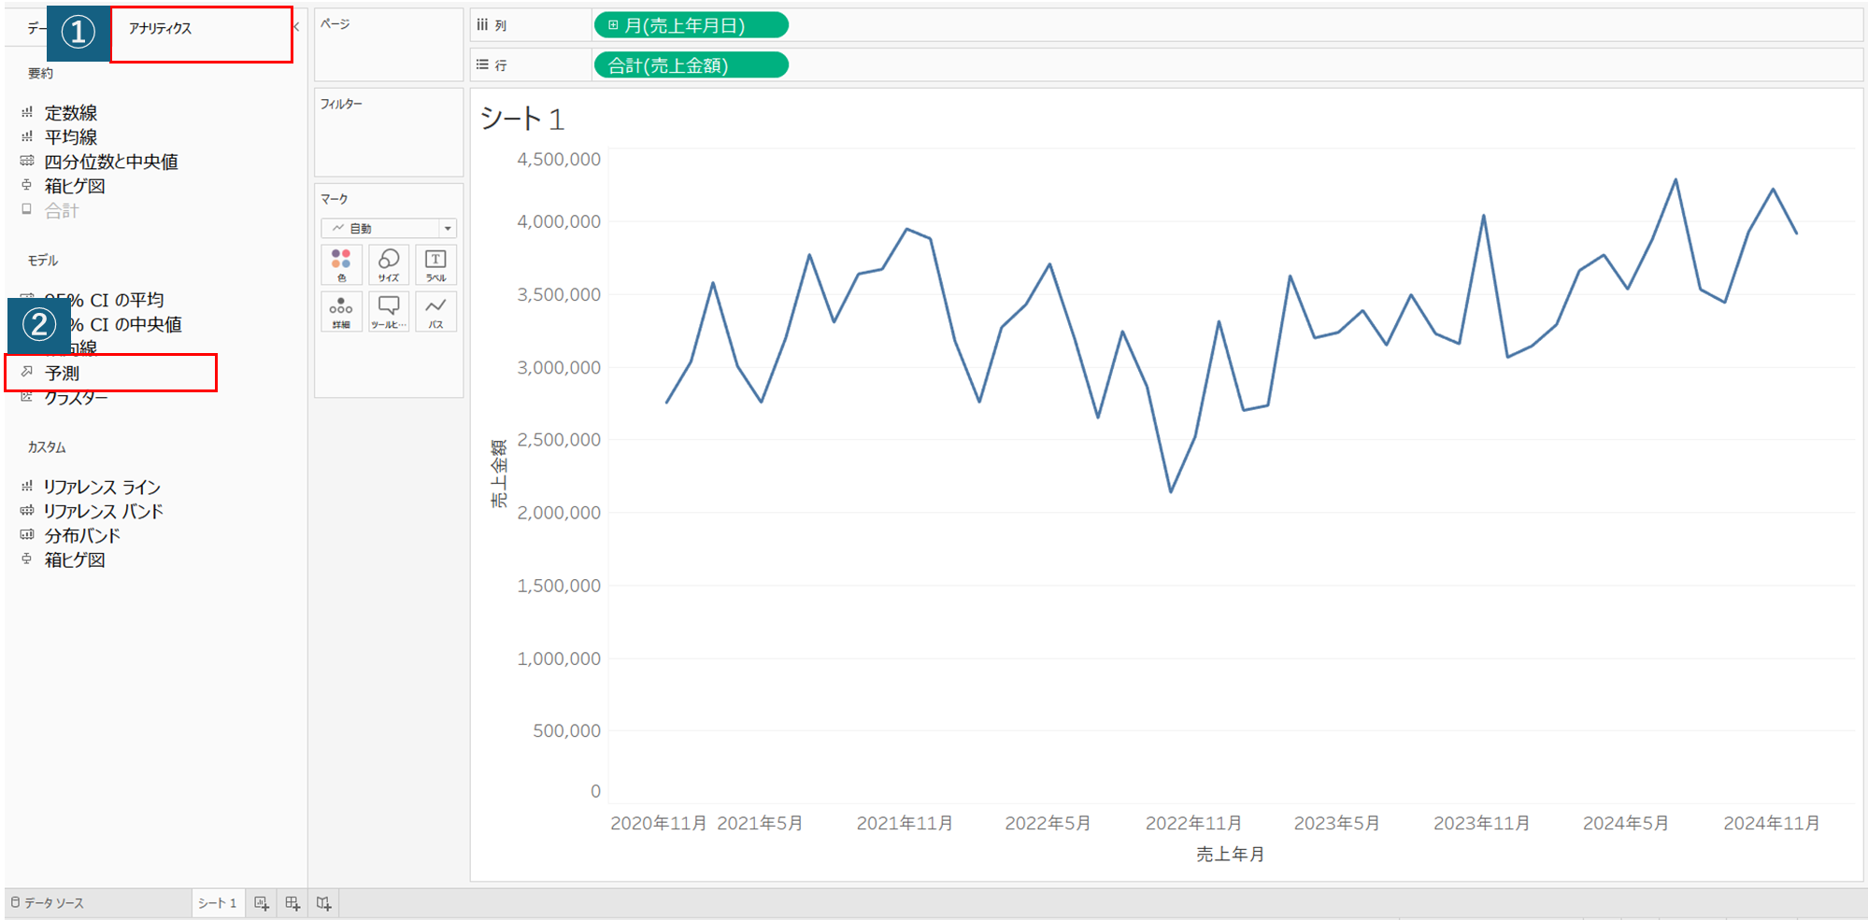Click the ラベル (Label) marks button
Viewport: 1868px width, 920px height.
[x=435, y=264]
